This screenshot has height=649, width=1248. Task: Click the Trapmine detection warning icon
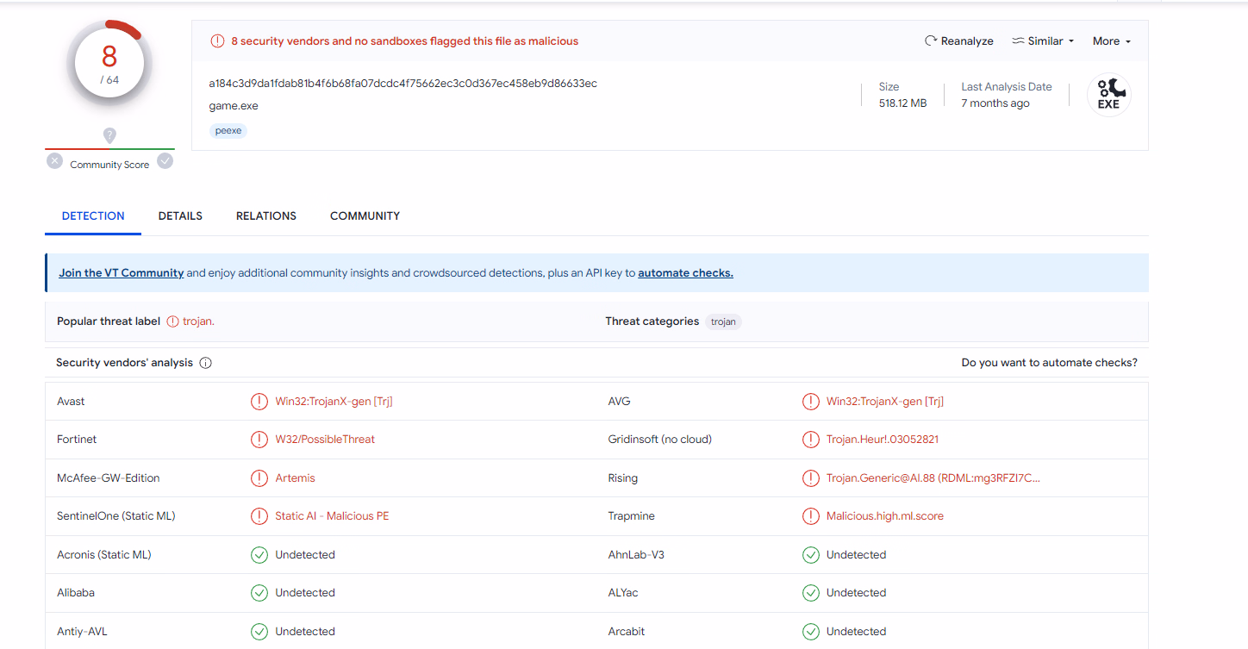(x=810, y=516)
